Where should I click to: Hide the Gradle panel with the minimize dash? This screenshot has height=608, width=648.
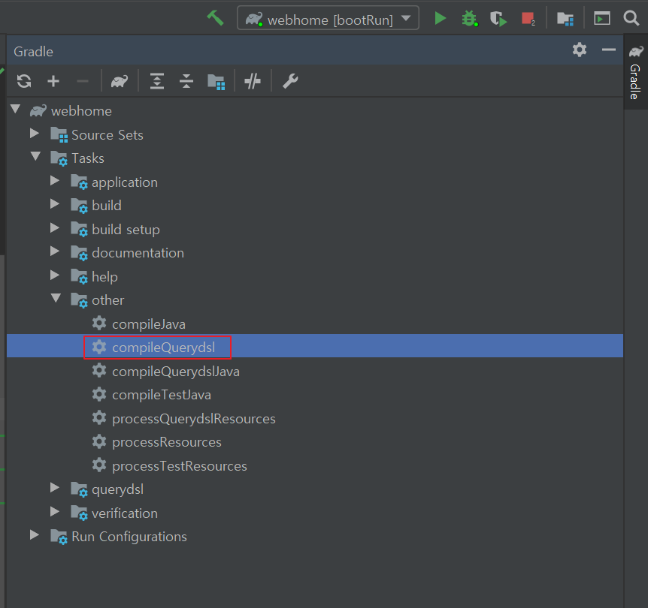point(608,50)
